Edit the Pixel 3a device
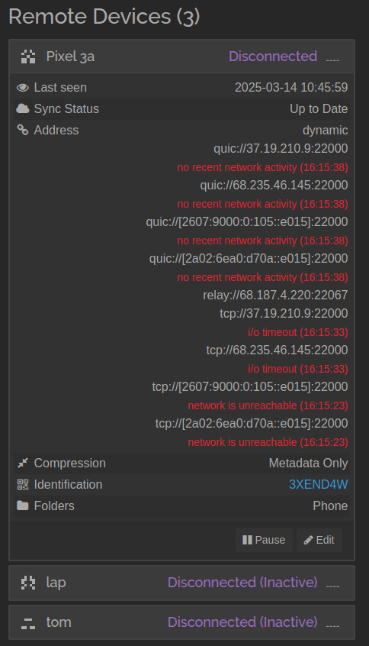 coord(319,540)
